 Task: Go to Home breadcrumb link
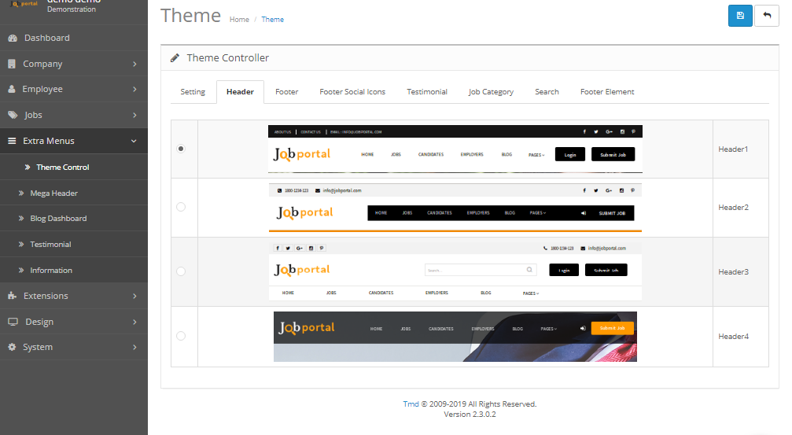coord(239,20)
